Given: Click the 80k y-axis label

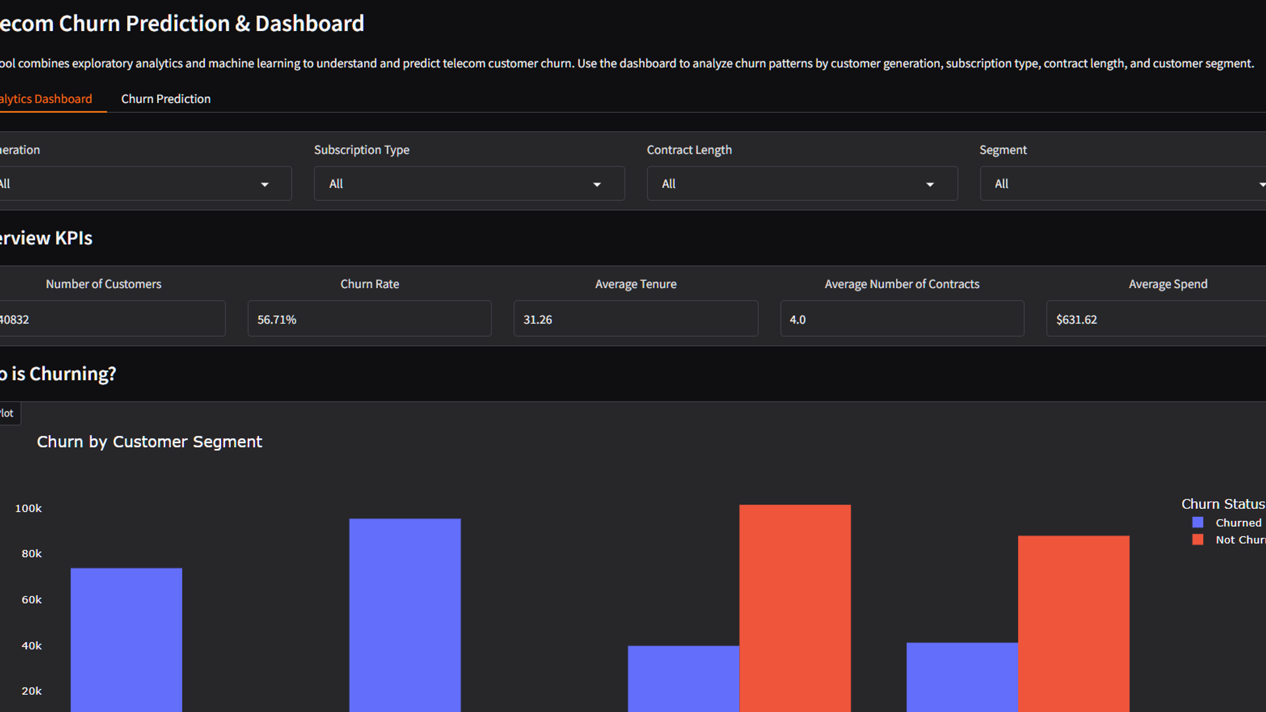Looking at the screenshot, I should (32, 554).
